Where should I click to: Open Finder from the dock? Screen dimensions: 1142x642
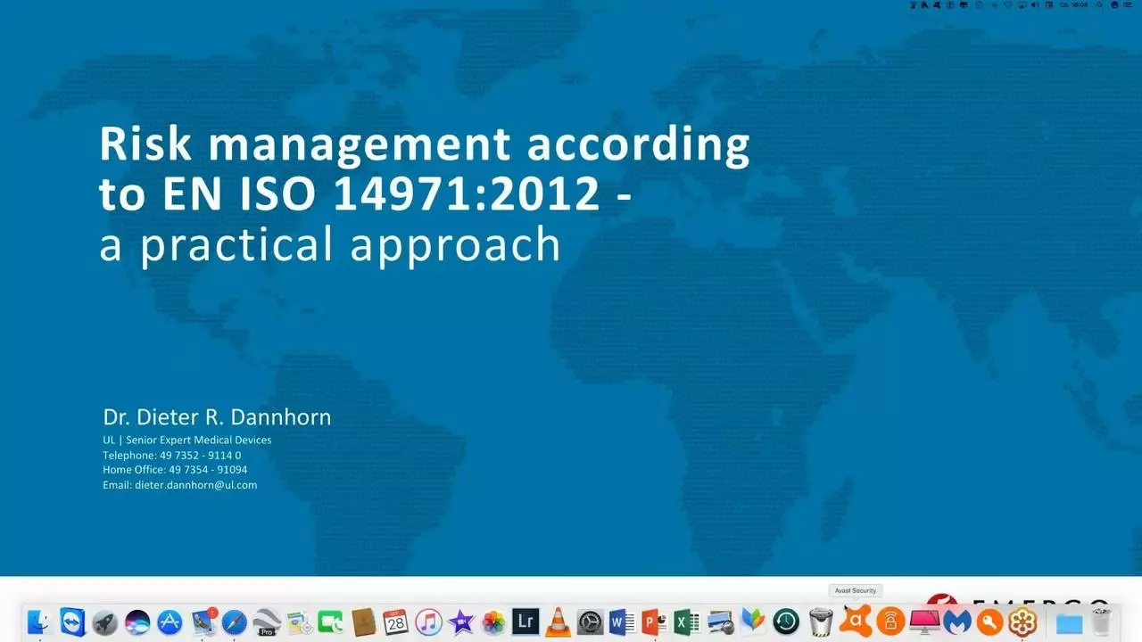pyautogui.click(x=38, y=621)
